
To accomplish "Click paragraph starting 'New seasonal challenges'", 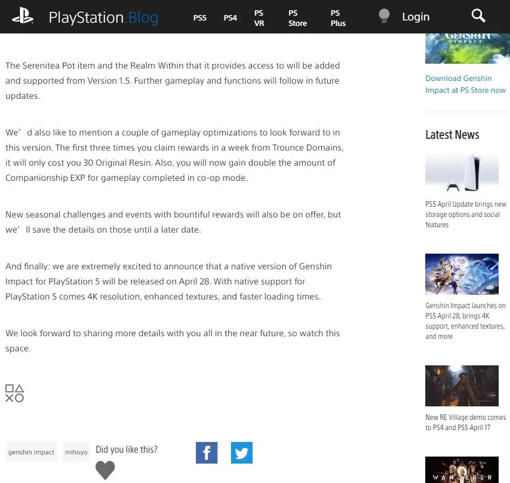I will tap(173, 222).
